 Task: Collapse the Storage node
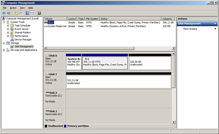(x=4, y=43)
